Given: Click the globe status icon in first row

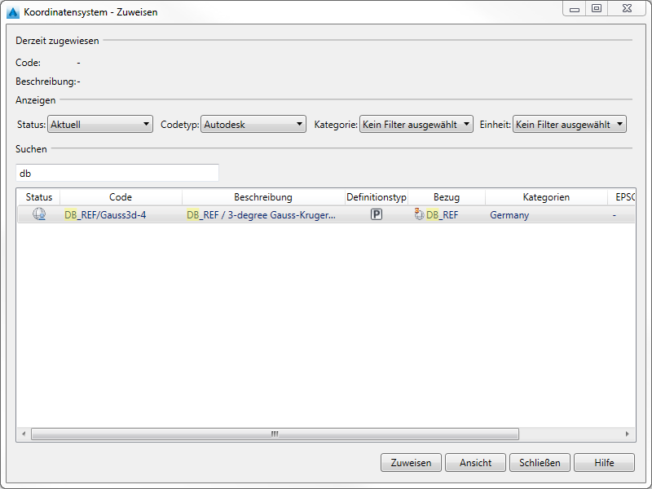Looking at the screenshot, I should 38,215.
